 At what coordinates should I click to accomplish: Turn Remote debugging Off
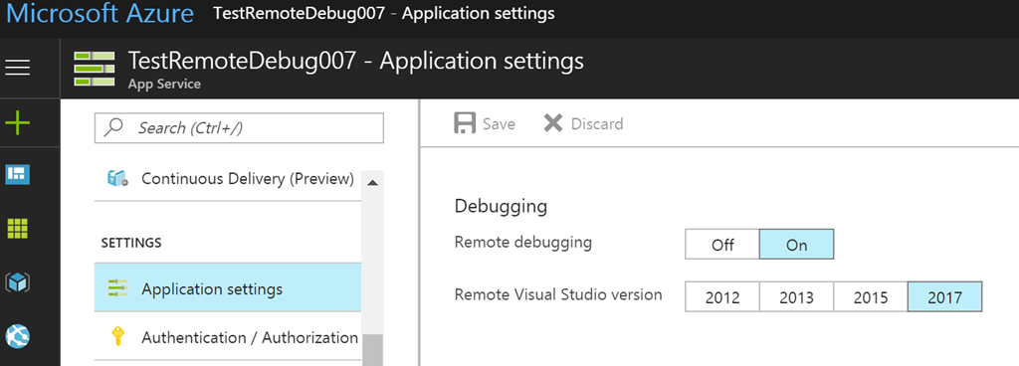click(722, 245)
